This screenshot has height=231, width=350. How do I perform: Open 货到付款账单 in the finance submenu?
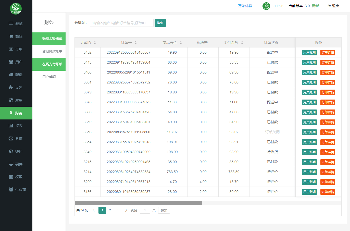52,51
